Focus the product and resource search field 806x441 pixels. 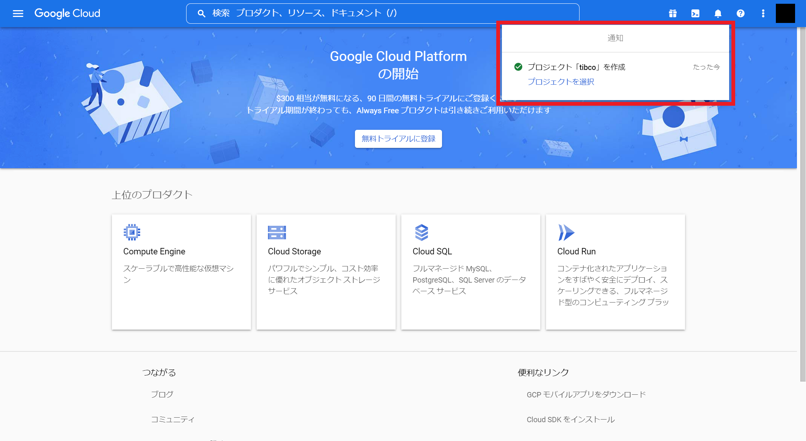382,14
